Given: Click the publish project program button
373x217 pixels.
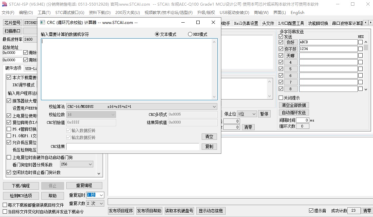Looking at the screenshot, I should [x=121, y=211].
